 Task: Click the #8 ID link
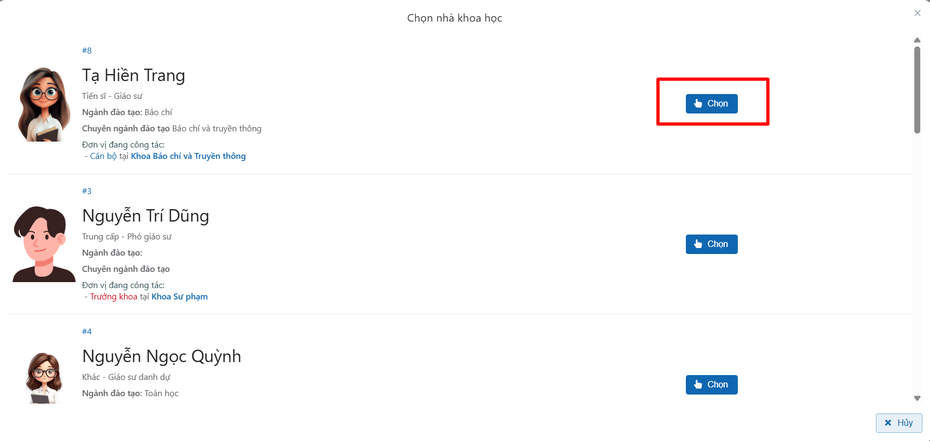87,51
